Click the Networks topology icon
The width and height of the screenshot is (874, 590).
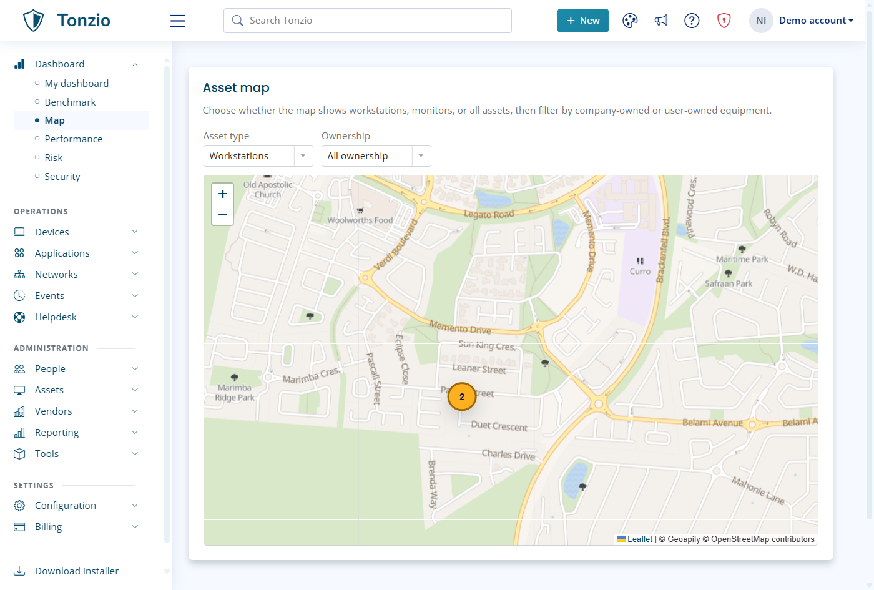(19, 274)
